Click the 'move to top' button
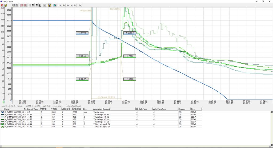The width and height of the screenshot is (273, 148). pos(57,106)
